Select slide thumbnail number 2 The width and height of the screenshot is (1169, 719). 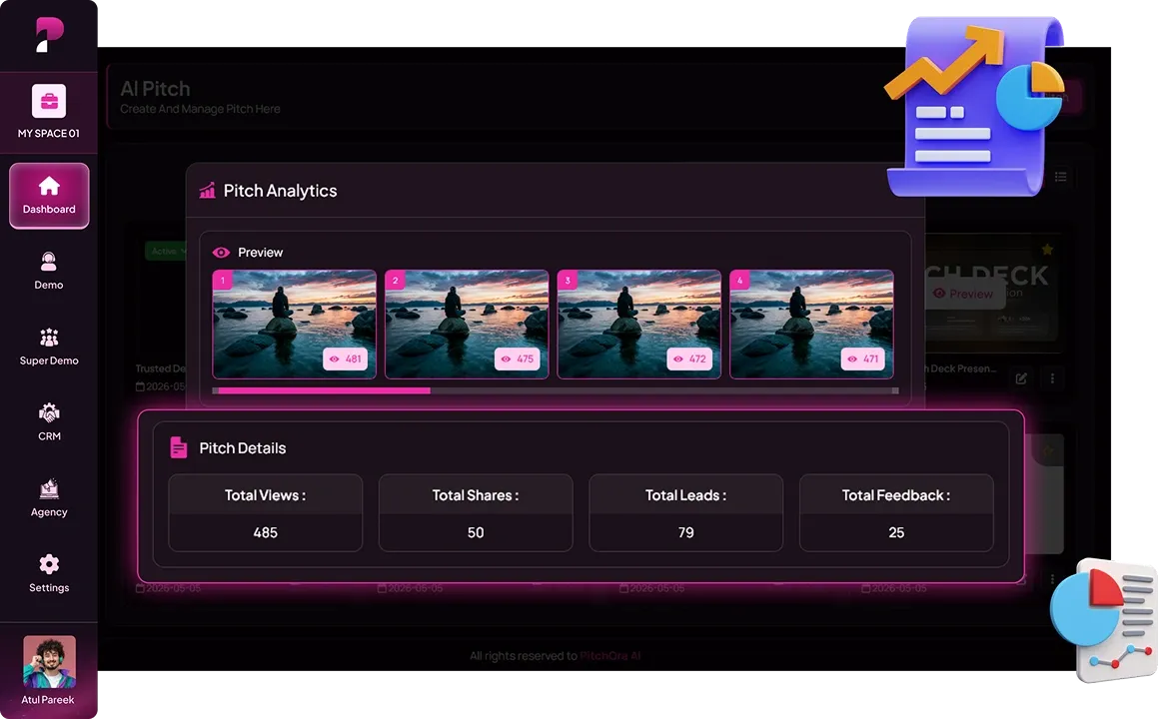tap(467, 325)
